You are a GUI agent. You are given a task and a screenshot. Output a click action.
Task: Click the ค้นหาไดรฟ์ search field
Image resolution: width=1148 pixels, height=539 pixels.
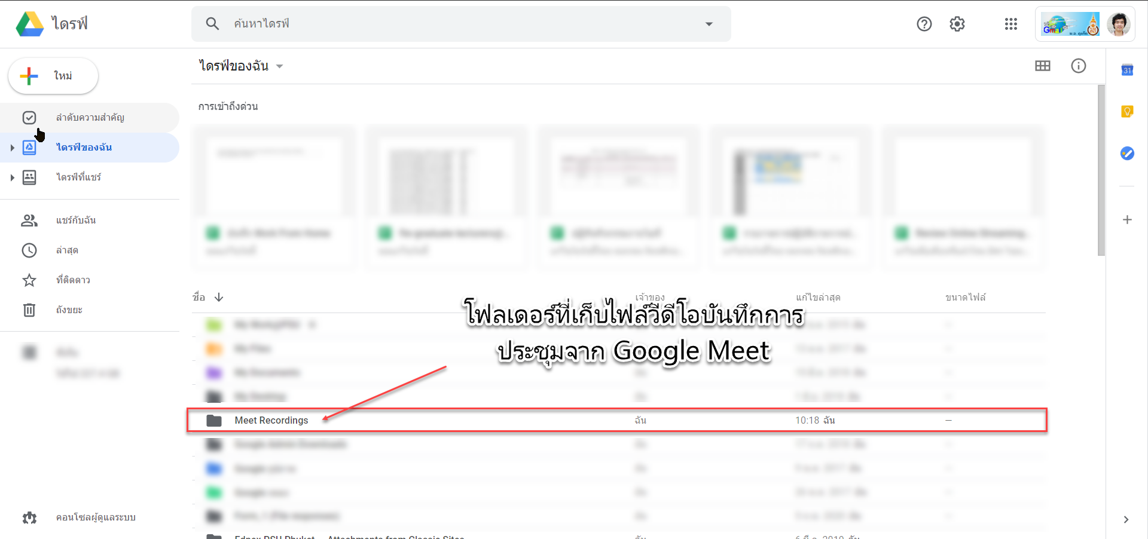coord(460,24)
